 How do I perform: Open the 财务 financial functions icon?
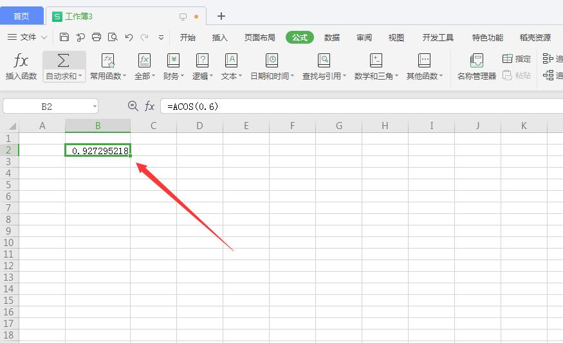click(174, 60)
